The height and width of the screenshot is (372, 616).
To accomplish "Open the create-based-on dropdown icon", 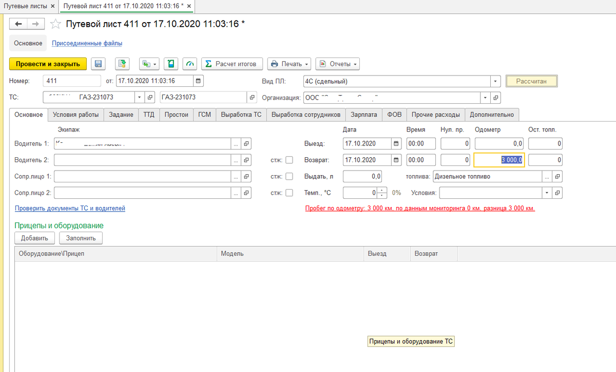I will tap(149, 64).
